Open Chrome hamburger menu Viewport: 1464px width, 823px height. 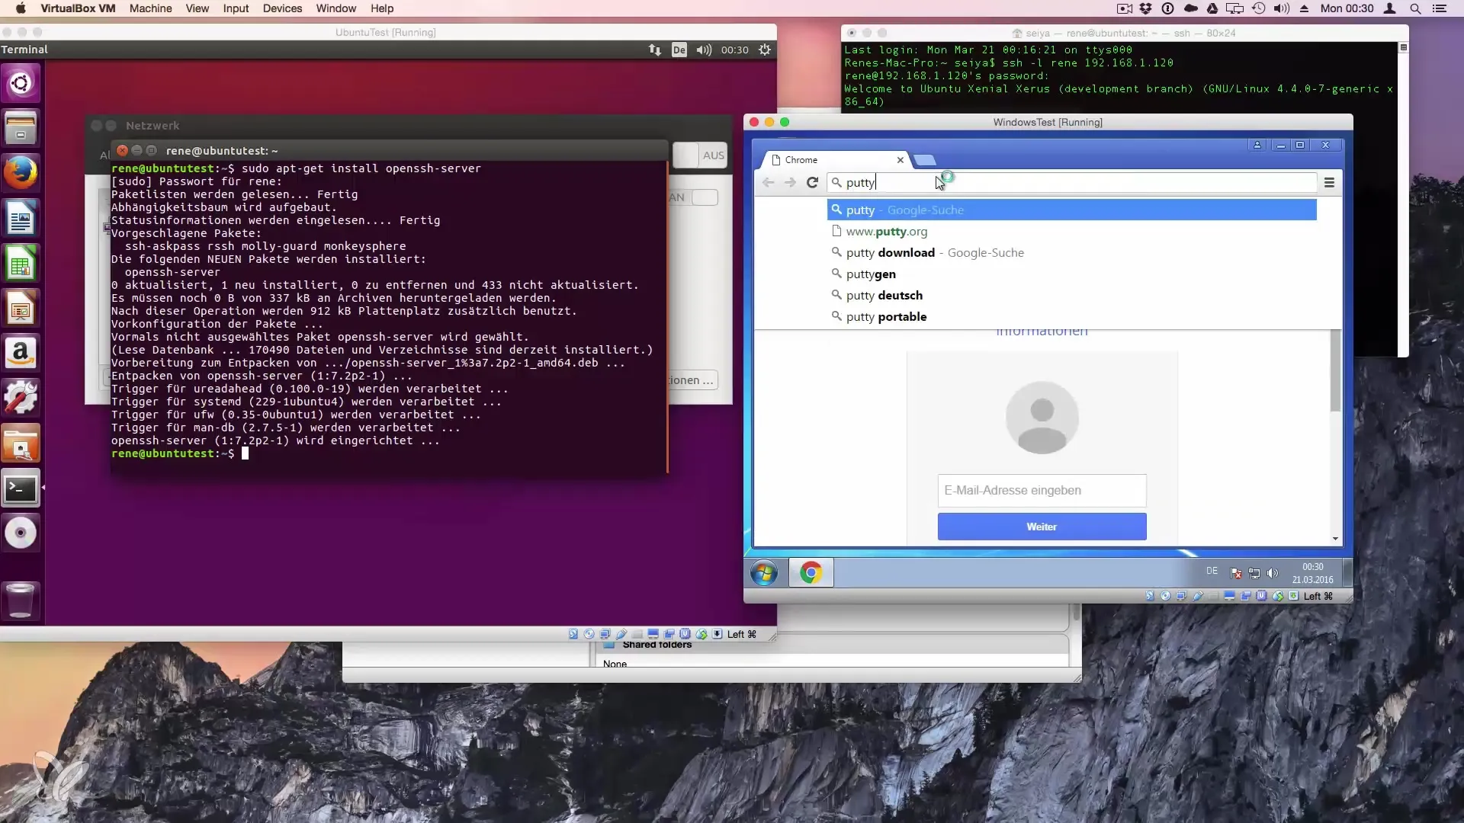1329,182
